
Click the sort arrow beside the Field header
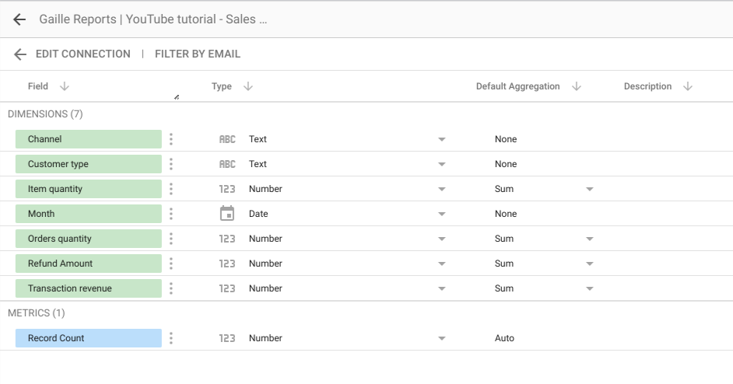pyautogui.click(x=64, y=86)
